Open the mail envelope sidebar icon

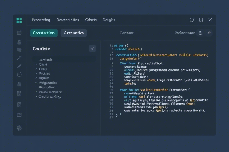point(19,115)
